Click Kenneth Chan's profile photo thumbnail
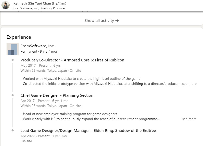This screenshot has height=146, width=203. click(x=6, y=5)
